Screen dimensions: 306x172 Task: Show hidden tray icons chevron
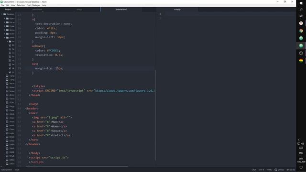299,140
